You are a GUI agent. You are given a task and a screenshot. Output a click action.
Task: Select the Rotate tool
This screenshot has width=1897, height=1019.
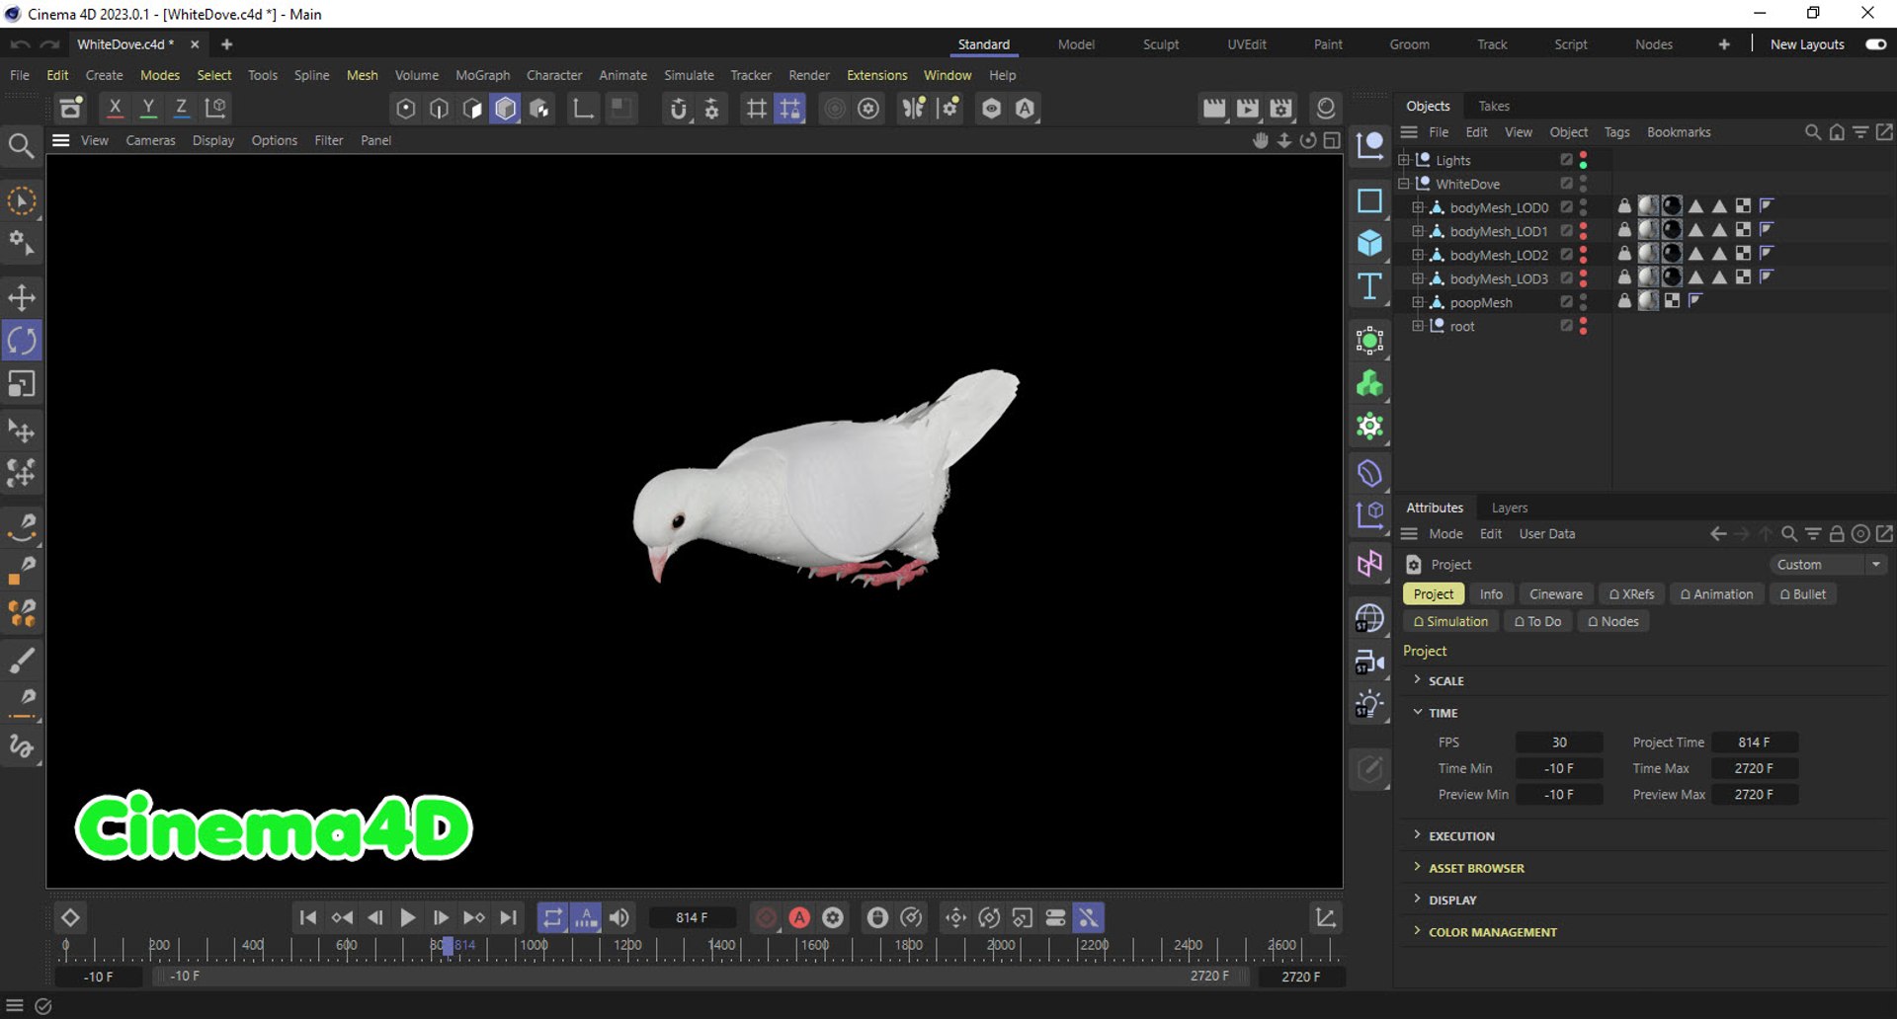tap(22, 341)
